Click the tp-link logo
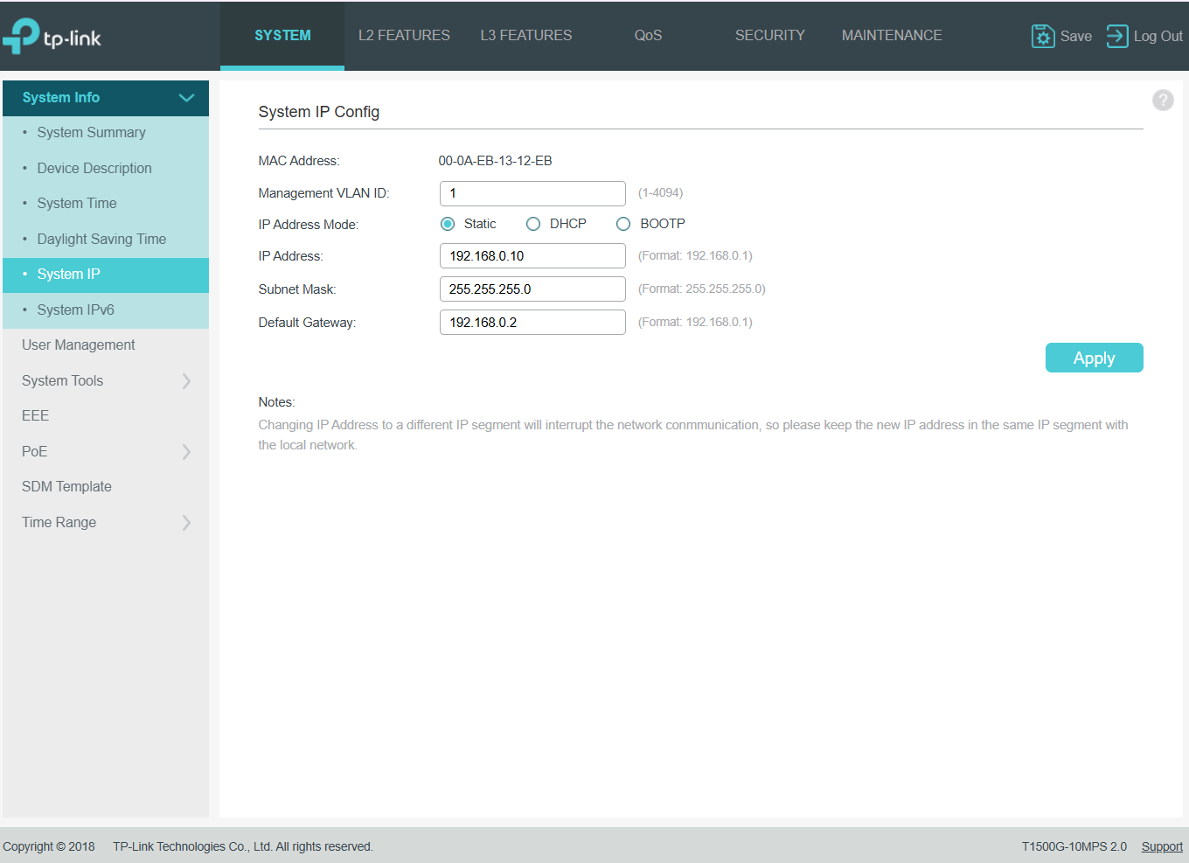 (x=52, y=37)
